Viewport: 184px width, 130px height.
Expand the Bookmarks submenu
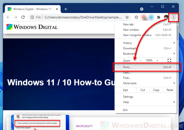tap(146, 54)
